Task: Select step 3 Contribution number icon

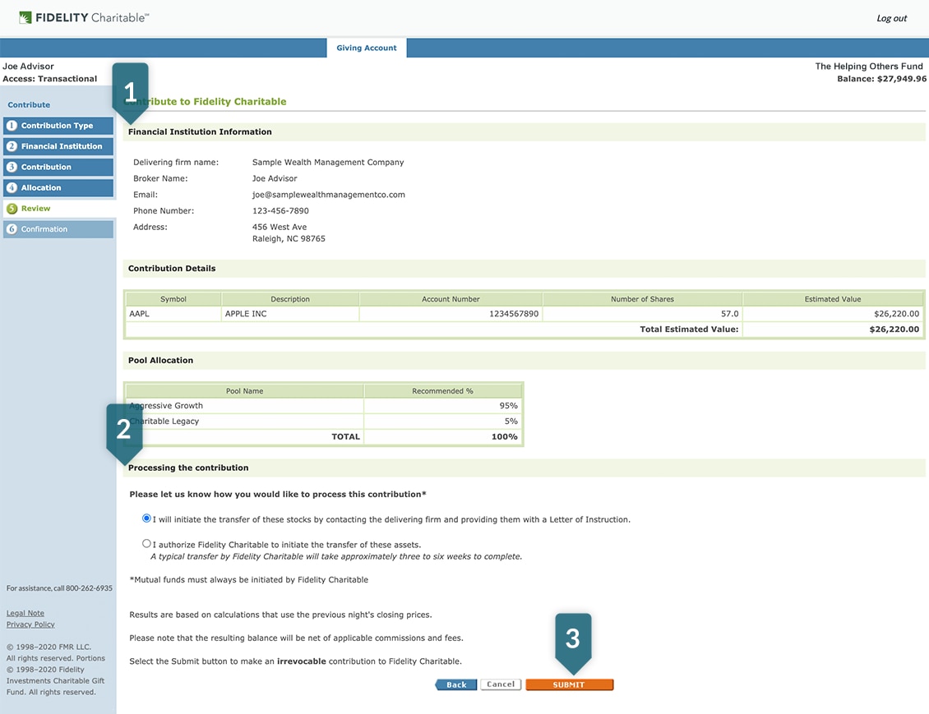Action: pos(12,167)
